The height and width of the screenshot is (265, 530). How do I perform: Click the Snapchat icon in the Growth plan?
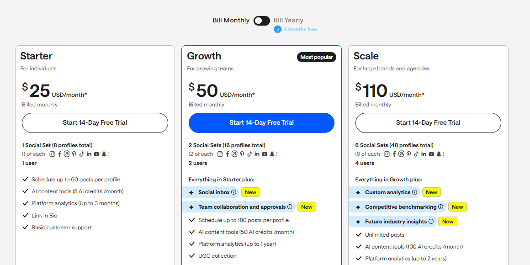pyautogui.click(x=272, y=154)
